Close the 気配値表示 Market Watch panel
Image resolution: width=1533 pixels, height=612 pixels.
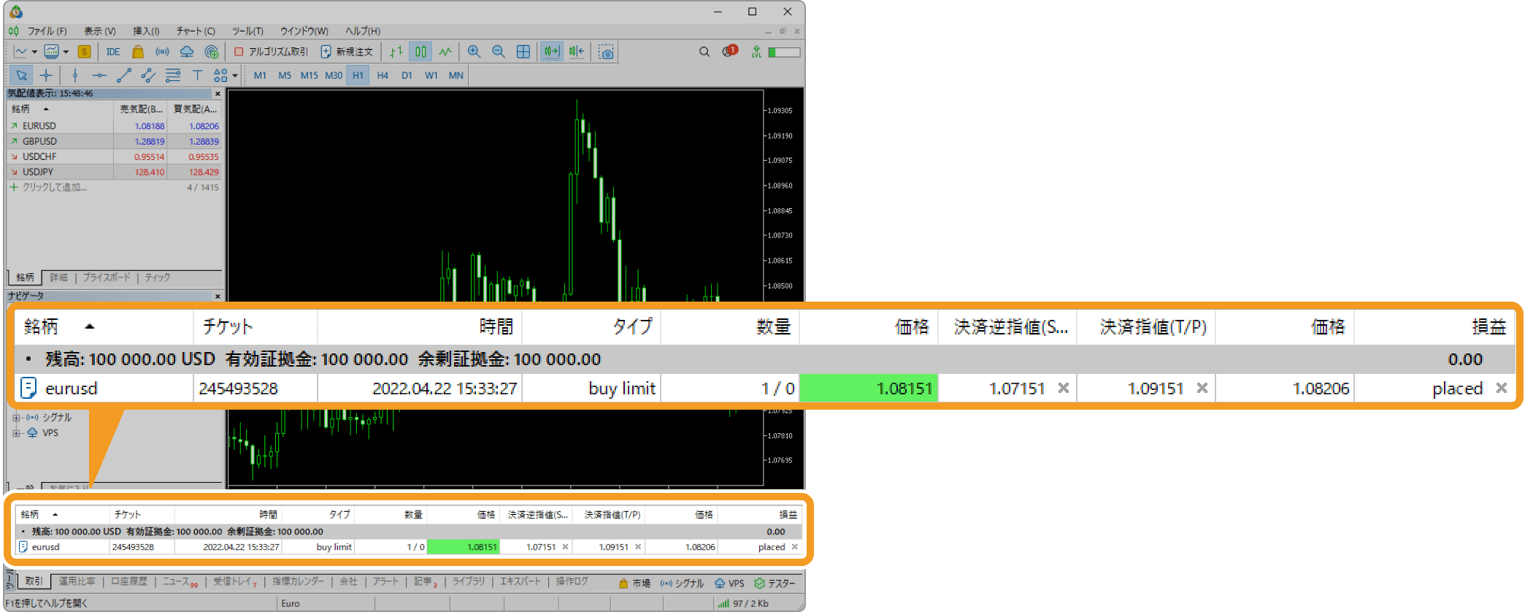point(218,93)
